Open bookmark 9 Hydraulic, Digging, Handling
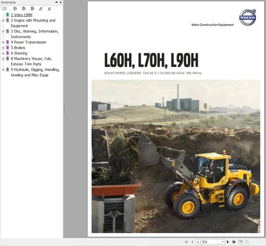Viewport: 266px width, 246px height. (35, 72)
